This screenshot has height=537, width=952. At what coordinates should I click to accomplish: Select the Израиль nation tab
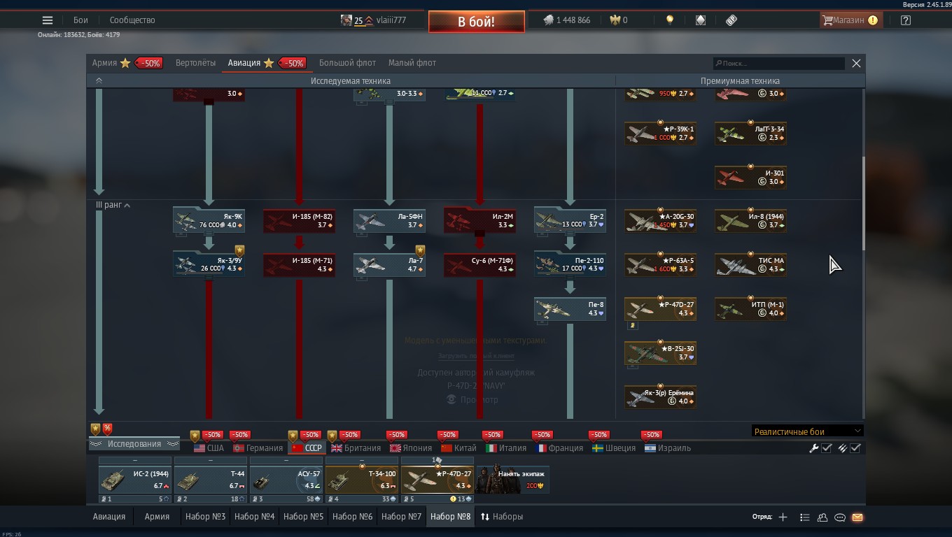[x=668, y=448]
